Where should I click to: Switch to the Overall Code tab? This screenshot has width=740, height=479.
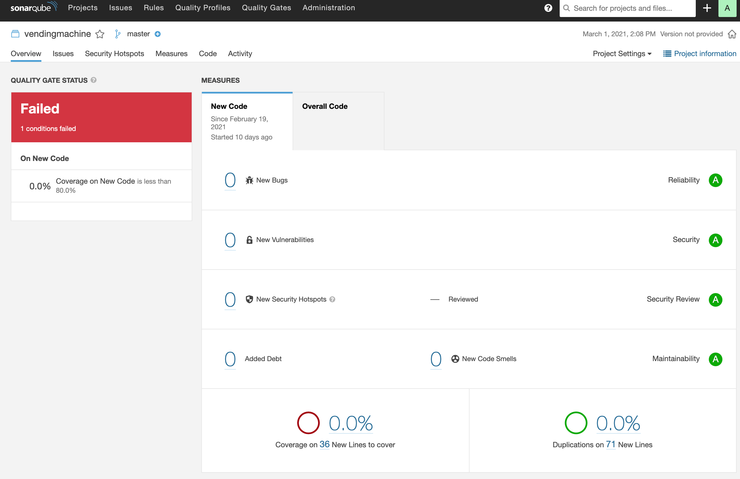pyautogui.click(x=325, y=106)
